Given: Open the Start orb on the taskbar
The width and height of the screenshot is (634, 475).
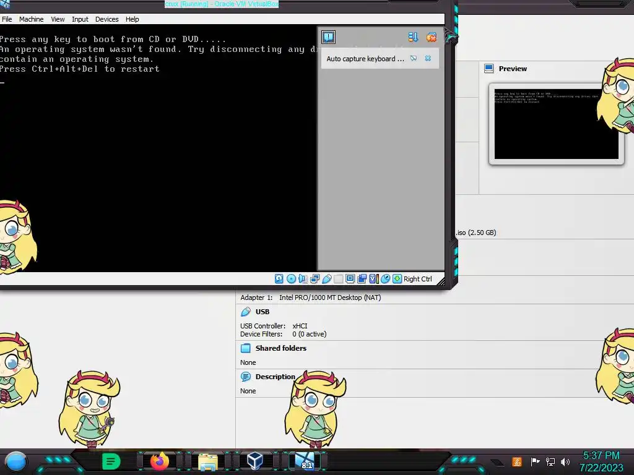Looking at the screenshot, I should [x=15, y=461].
